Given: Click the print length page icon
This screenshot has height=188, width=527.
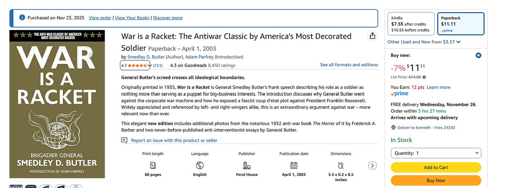Looking at the screenshot, I should 153,165.
